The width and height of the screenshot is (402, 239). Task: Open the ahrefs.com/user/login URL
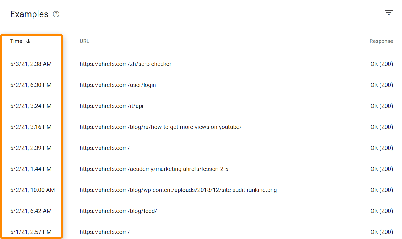118,85
